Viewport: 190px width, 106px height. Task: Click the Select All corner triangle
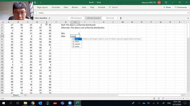[2, 22]
